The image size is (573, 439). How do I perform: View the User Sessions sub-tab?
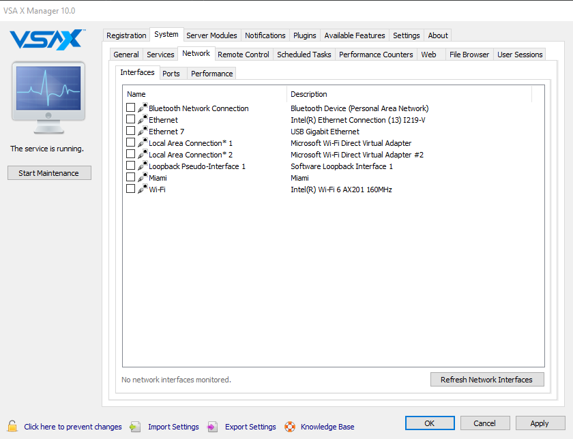point(520,55)
